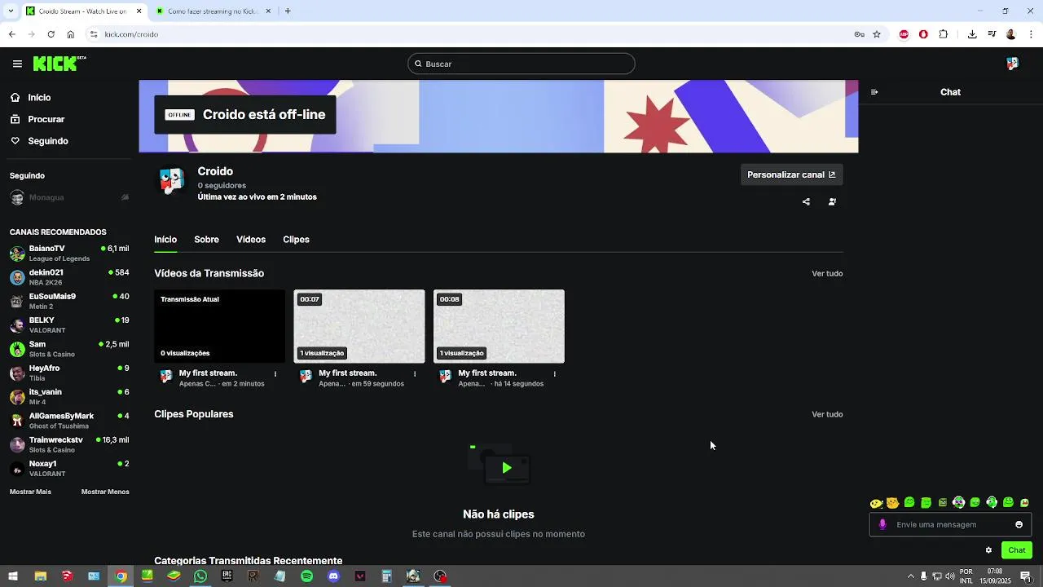Open the Transmissão Atual video thumbnail

pyautogui.click(x=220, y=326)
